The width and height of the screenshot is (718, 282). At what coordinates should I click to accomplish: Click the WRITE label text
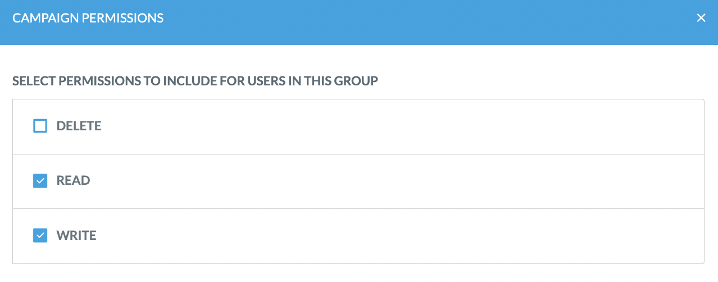(76, 235)
